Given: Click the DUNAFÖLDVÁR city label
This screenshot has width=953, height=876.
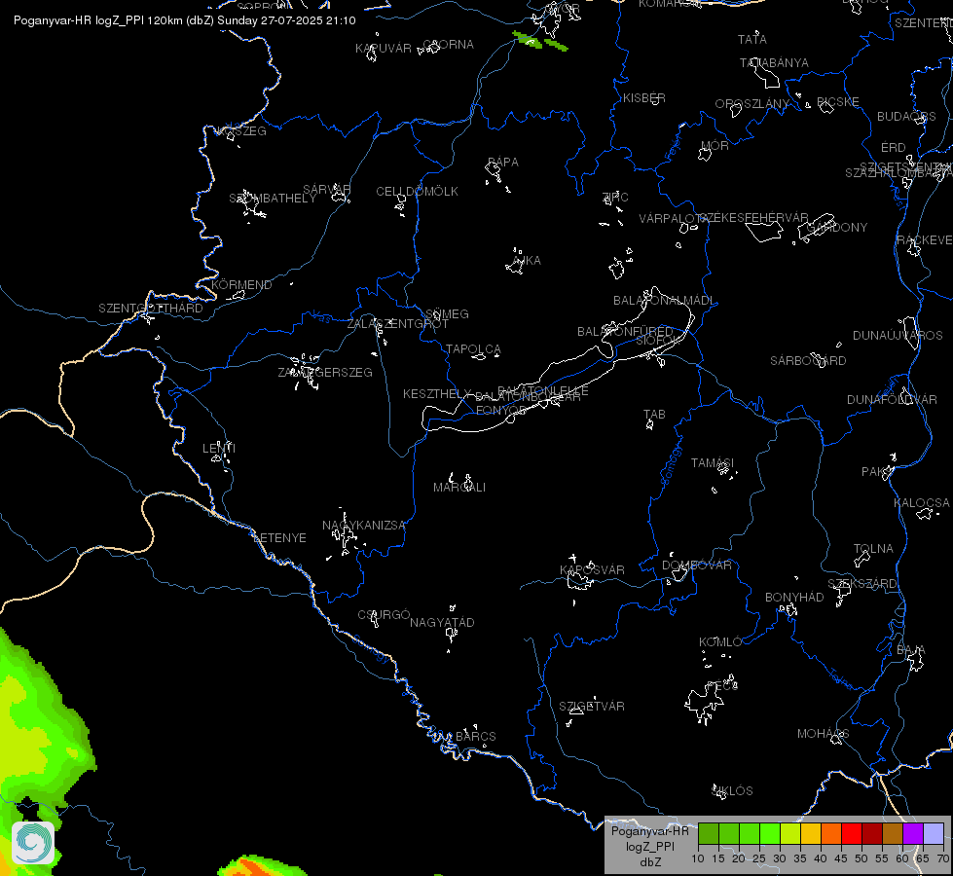Looking at the screenshot, I should pyautogui.click(x=893, y=399).
